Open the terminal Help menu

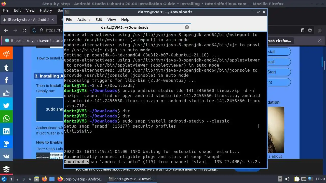(x=125, y=20)
